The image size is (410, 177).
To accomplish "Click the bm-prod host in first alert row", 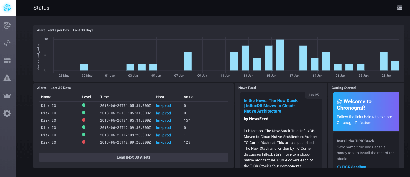I will 163,106.
